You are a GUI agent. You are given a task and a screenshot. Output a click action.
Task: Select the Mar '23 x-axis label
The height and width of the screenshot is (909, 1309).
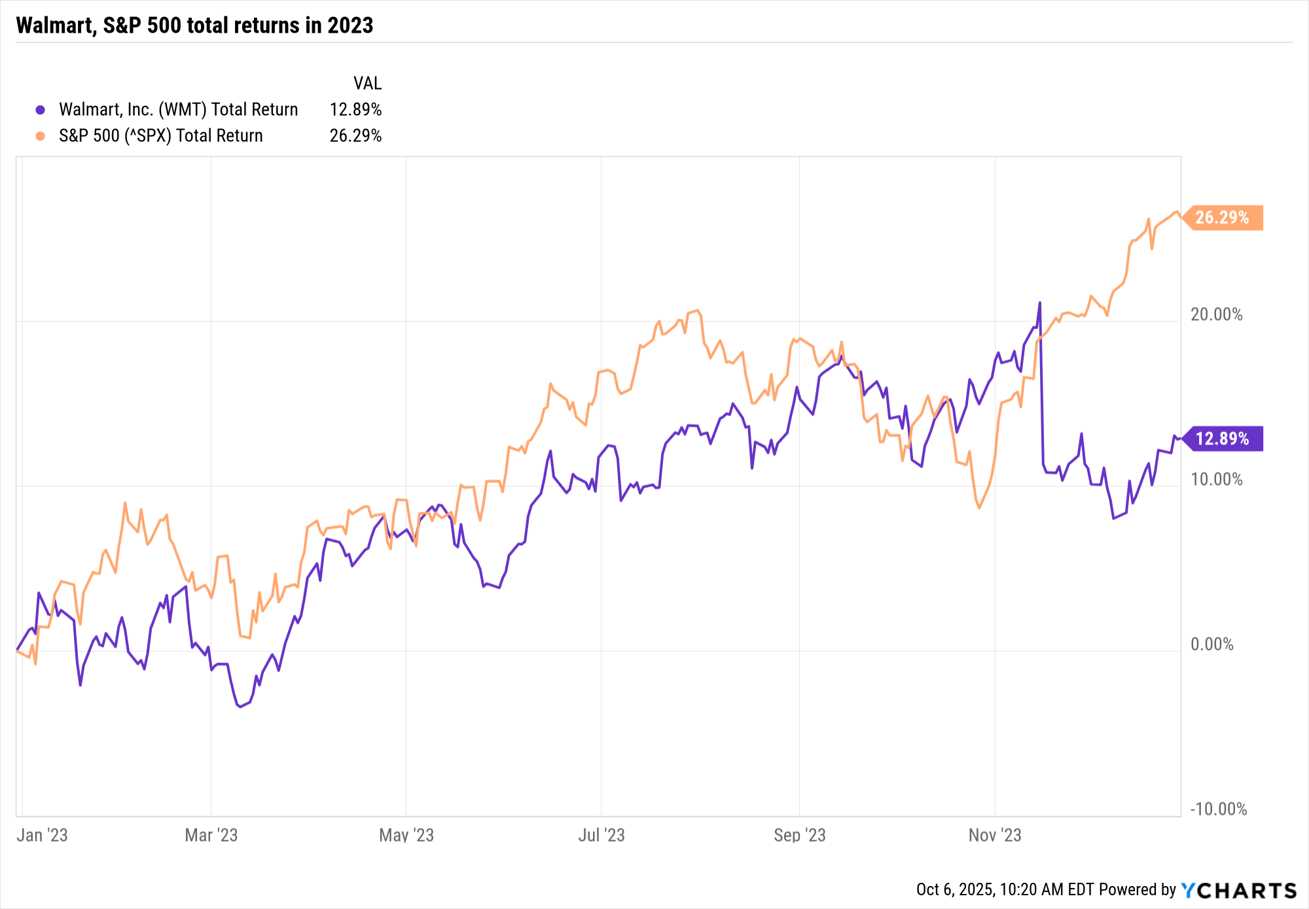[x=211, y=835]
